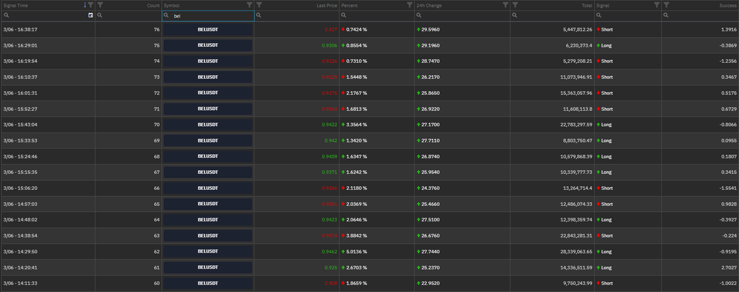739x292 pixels.
Task: Open Signal search operator magnifier
Action: pos(599,15)
